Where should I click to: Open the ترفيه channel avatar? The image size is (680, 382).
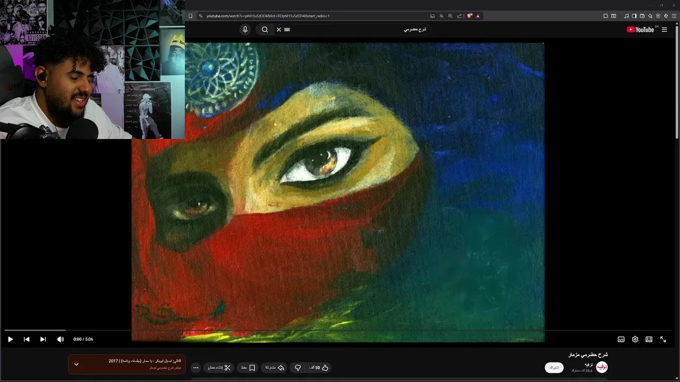point(601,367)
